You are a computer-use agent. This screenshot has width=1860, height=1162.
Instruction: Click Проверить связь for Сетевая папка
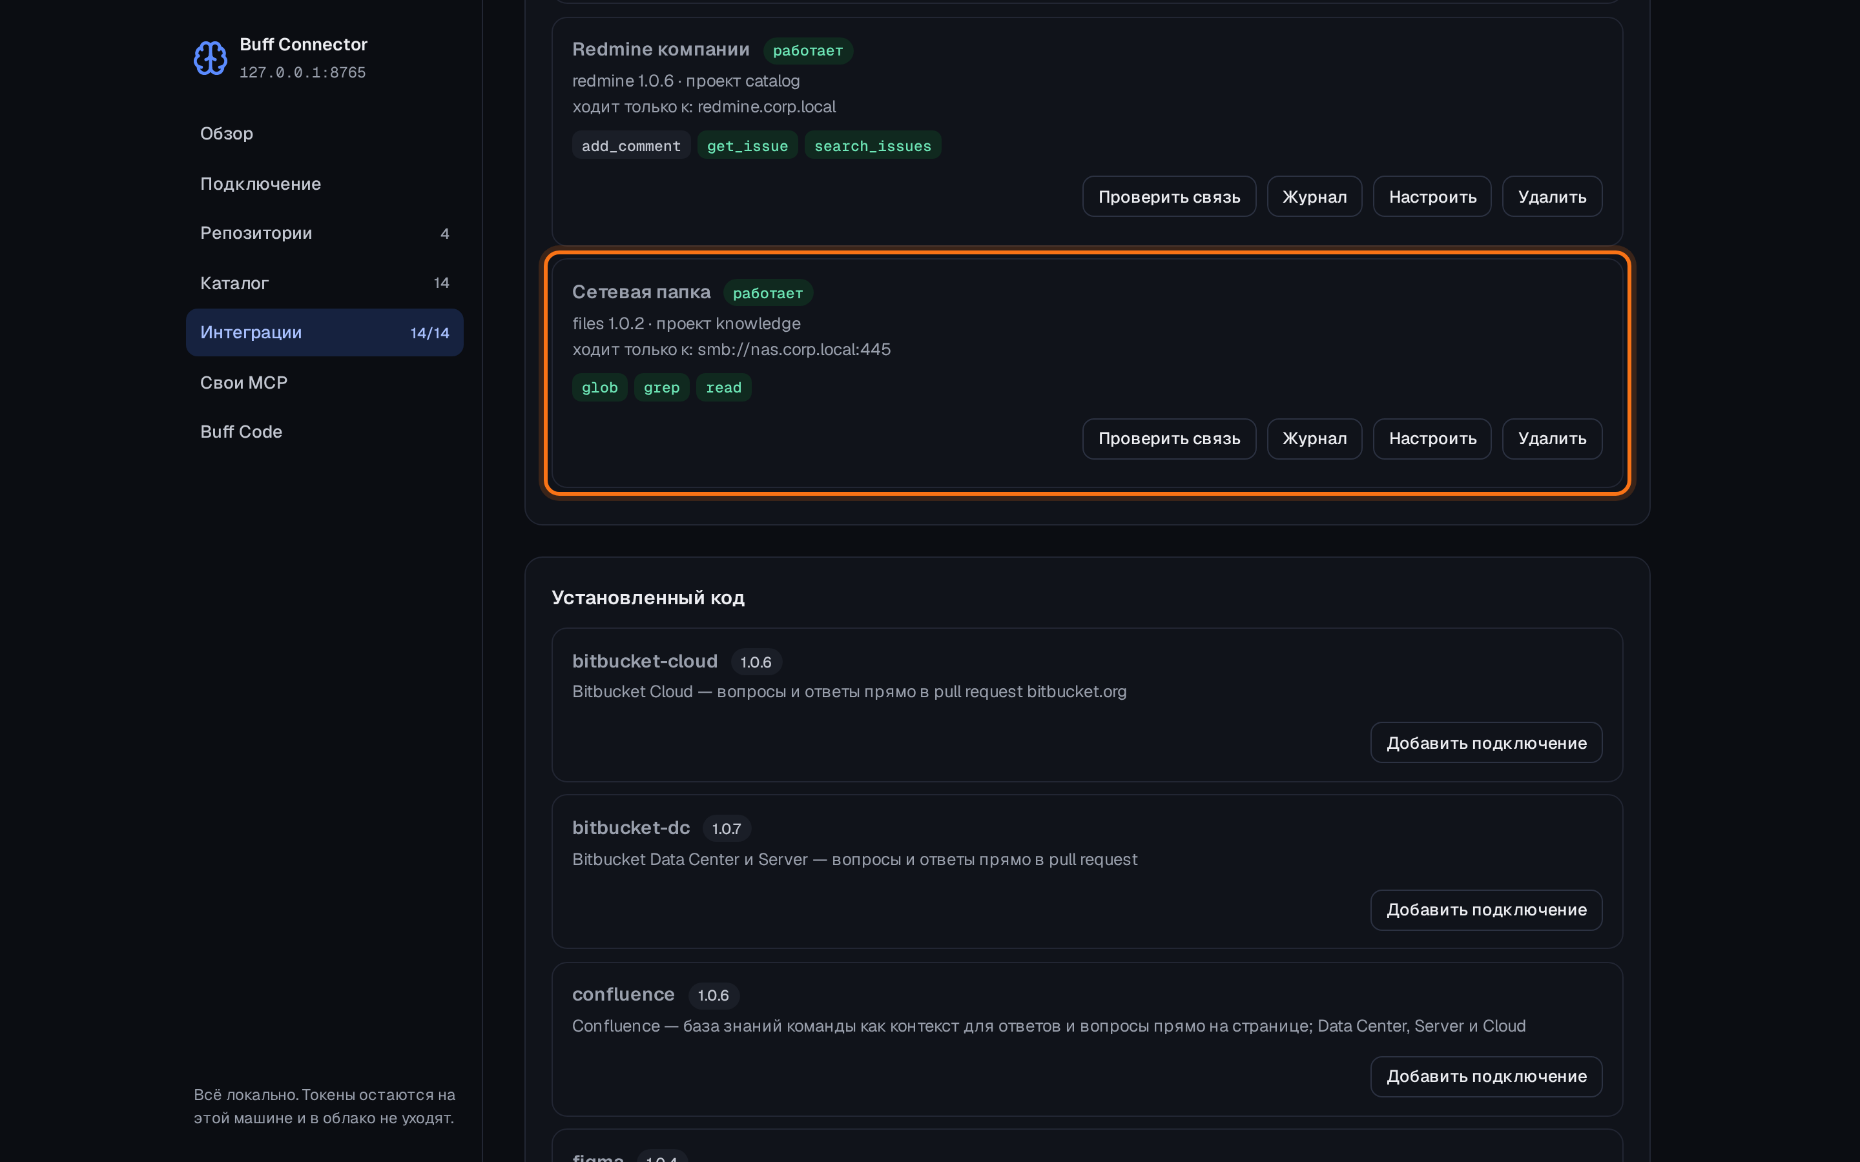(1169, 439)
